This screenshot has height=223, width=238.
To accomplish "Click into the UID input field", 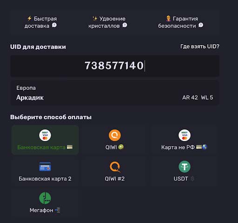I will point(115,66).
